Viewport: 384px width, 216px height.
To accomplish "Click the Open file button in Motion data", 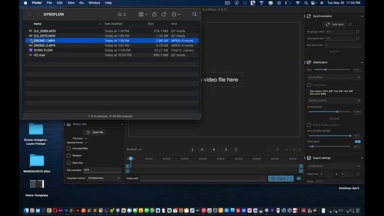I will click(x=95, y=132).
